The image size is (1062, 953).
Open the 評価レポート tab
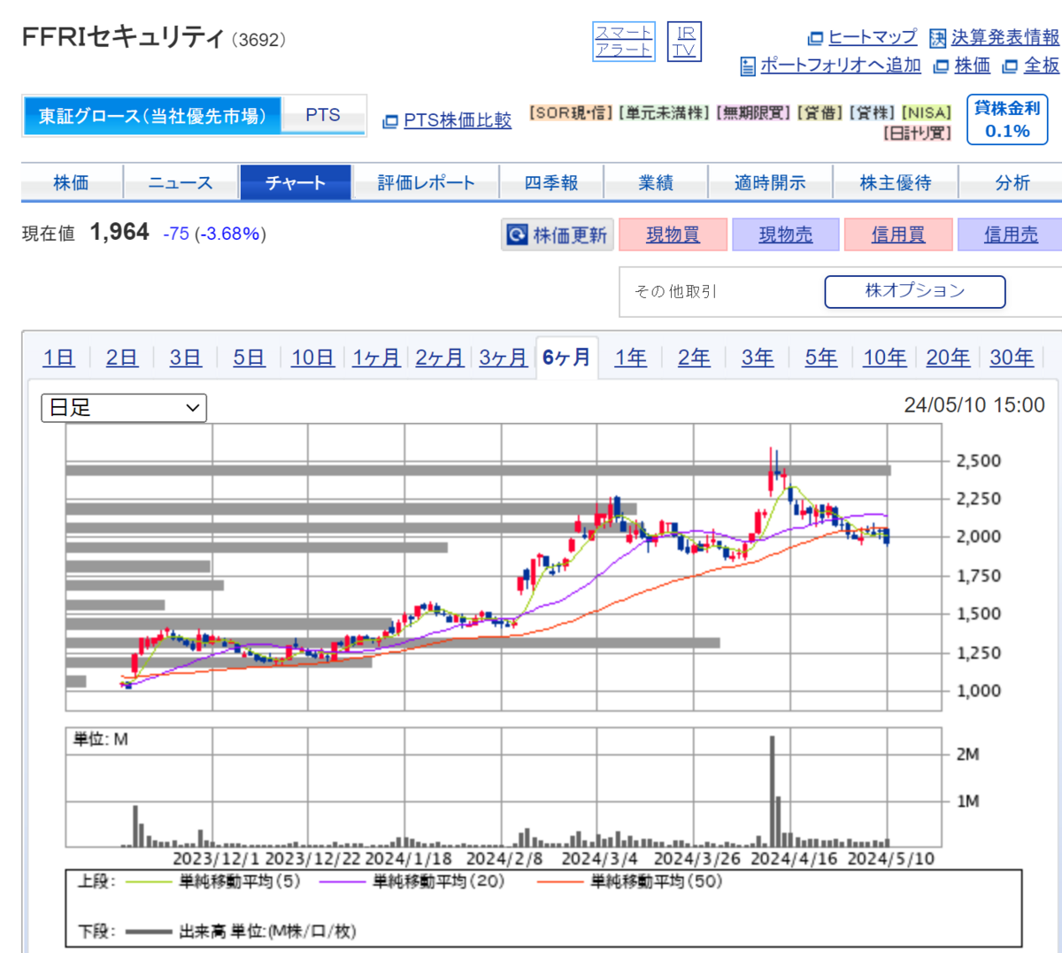tap(427, 182)
